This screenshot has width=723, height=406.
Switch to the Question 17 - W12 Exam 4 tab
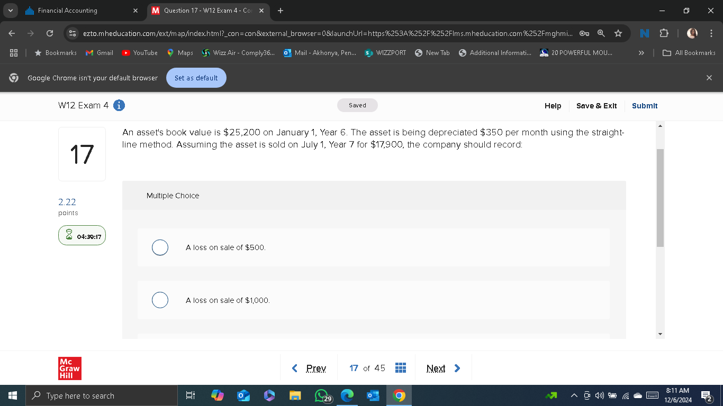pyautogui.click(x=209, y=11)
